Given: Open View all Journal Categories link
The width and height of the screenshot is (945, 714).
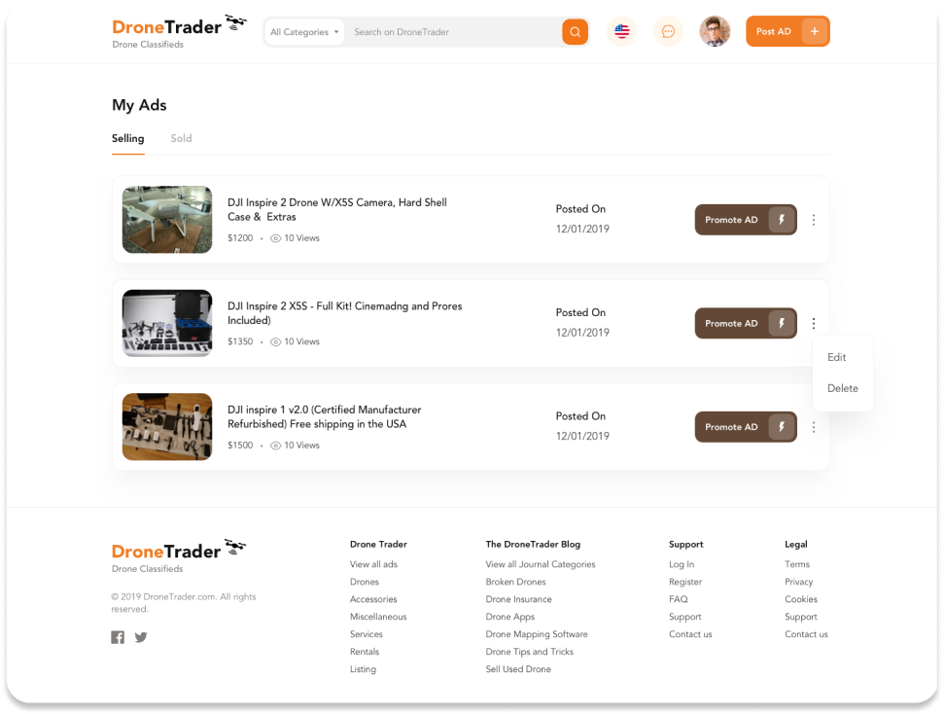Looking at the screenshot, I should (541, 564).
